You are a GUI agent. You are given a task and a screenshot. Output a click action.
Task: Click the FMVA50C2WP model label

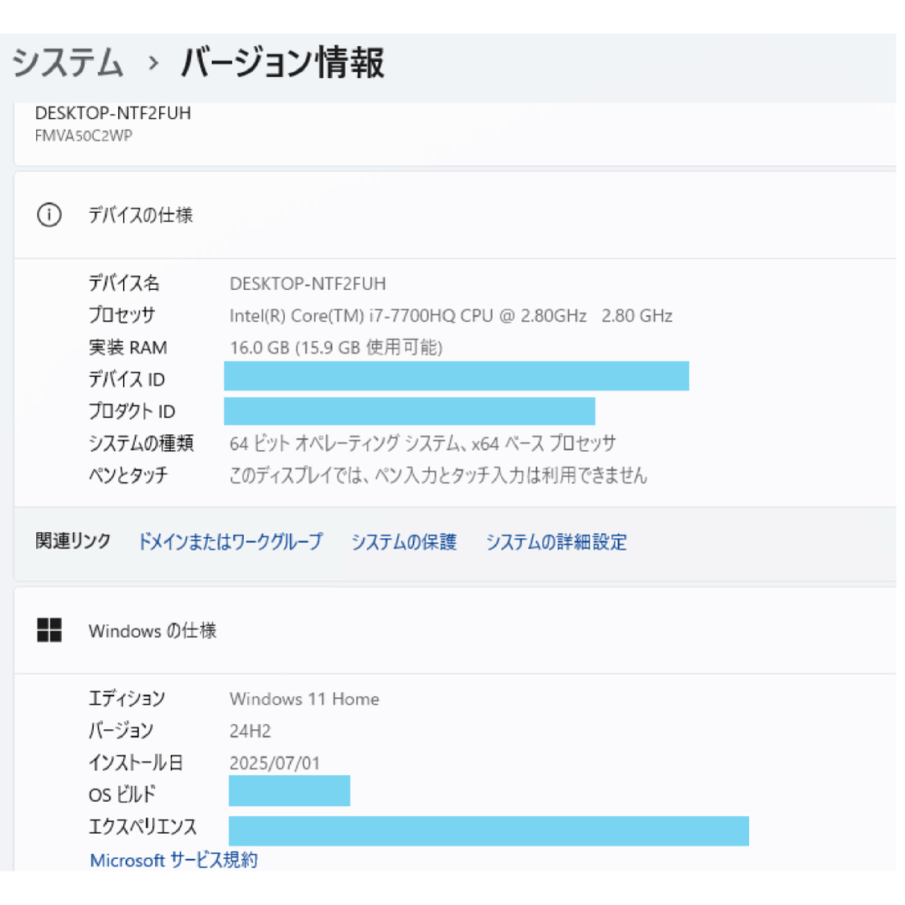[84, 135]
